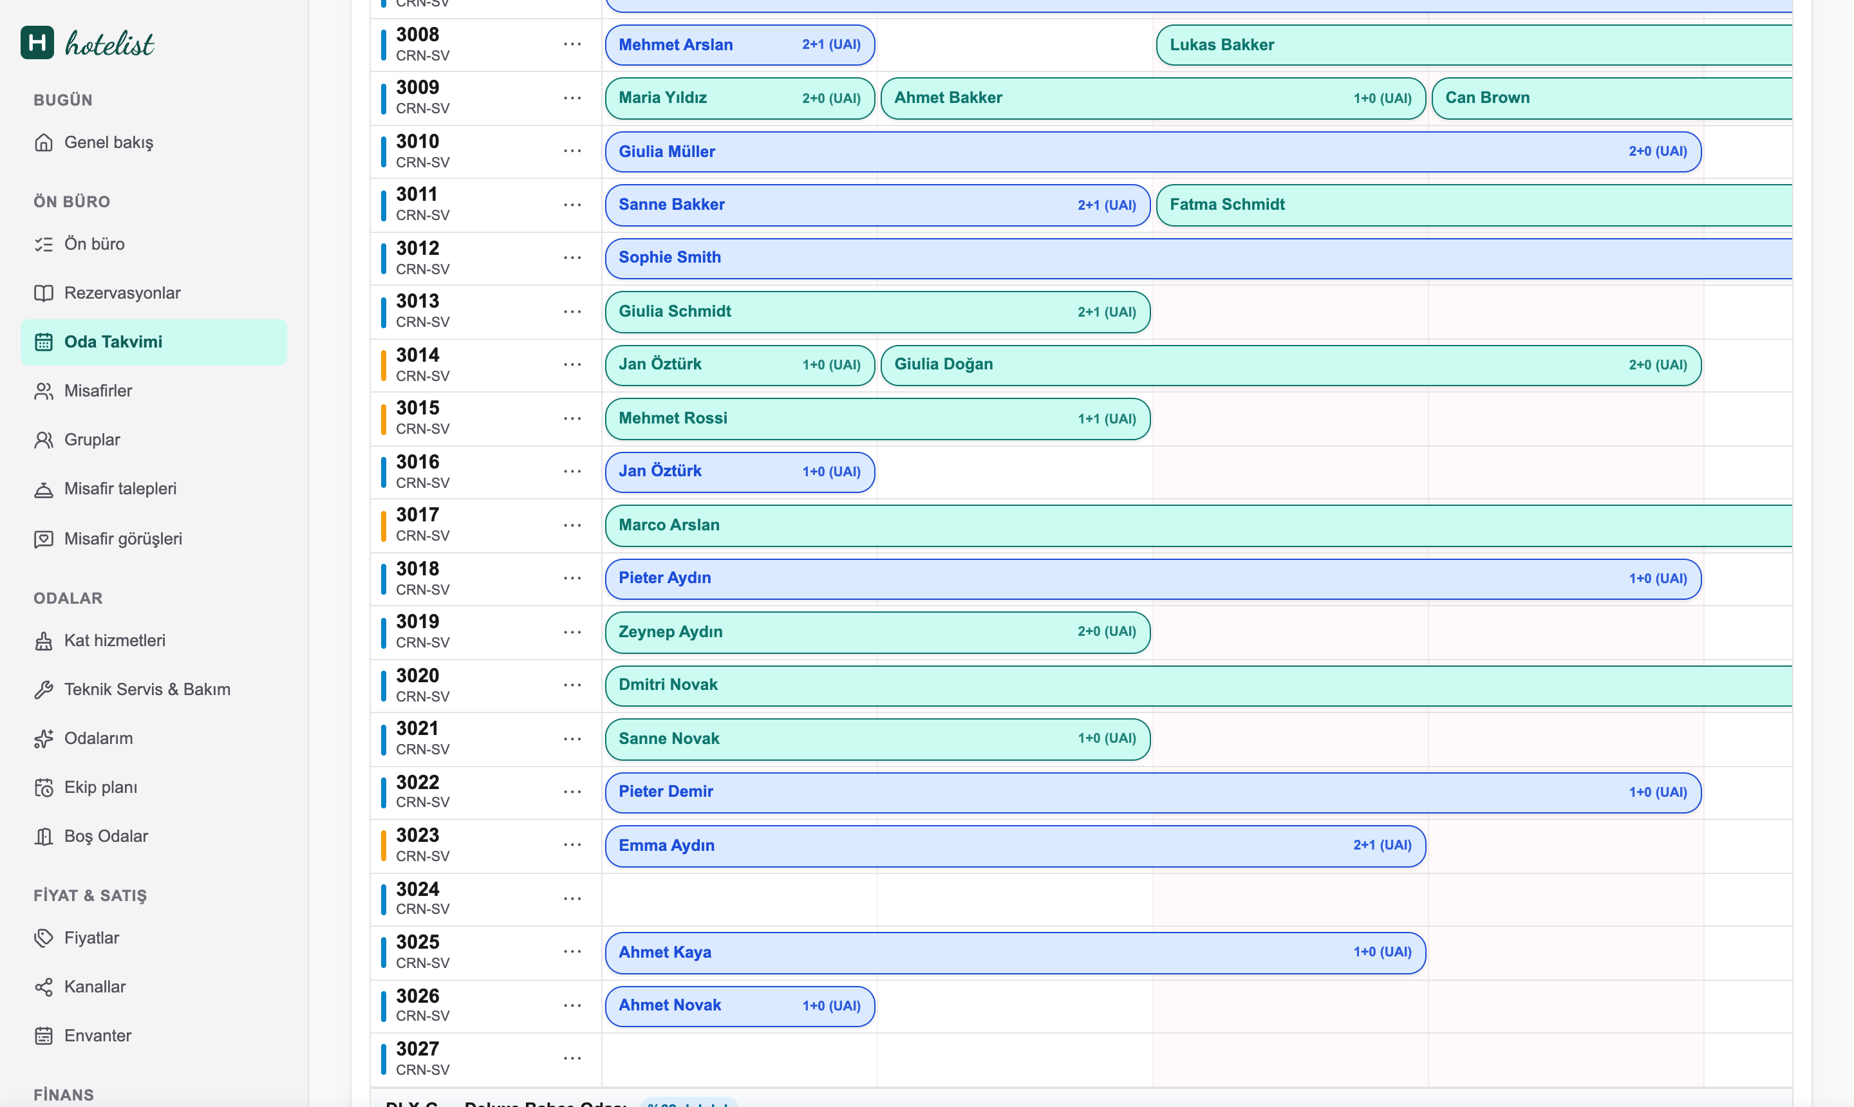Image resolution: width=1854 pixels, height=1107 pixels.
Task: Open Giulia Müller reservation bar
Action: pos(1153,151)
